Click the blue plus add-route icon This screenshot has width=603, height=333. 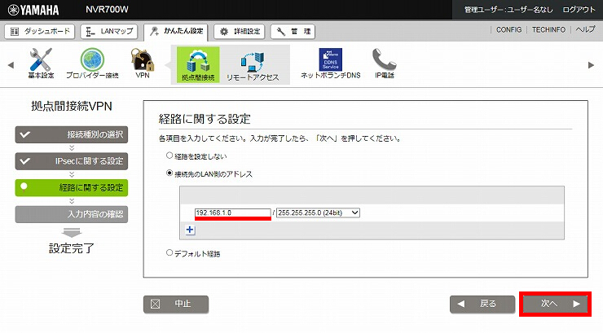click(x=190, y=230)
